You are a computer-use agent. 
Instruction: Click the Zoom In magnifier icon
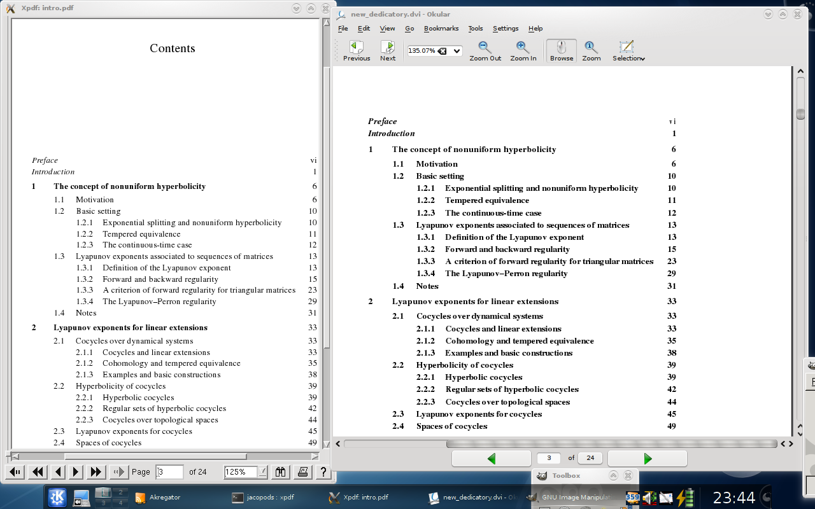523,47
